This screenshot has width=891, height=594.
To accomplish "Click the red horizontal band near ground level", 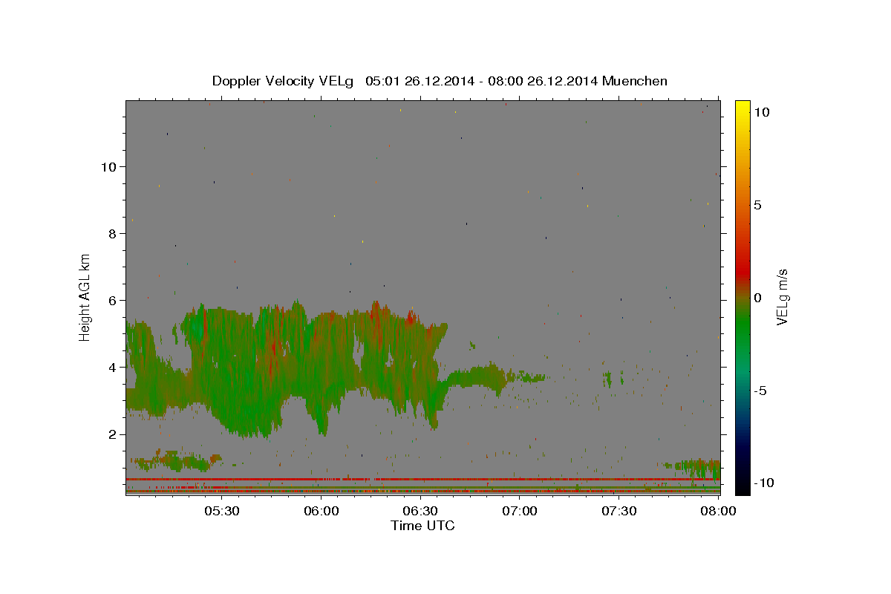I will tap(422, 479).
